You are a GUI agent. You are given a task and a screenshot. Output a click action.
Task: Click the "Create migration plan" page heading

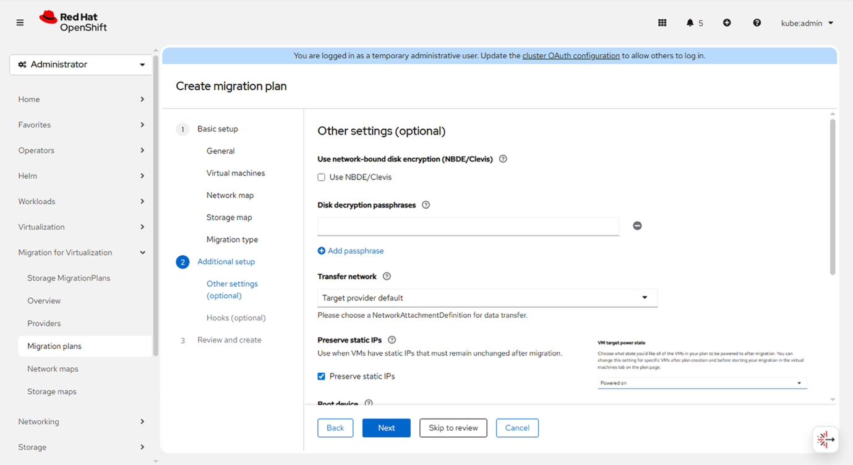(231, 86)
